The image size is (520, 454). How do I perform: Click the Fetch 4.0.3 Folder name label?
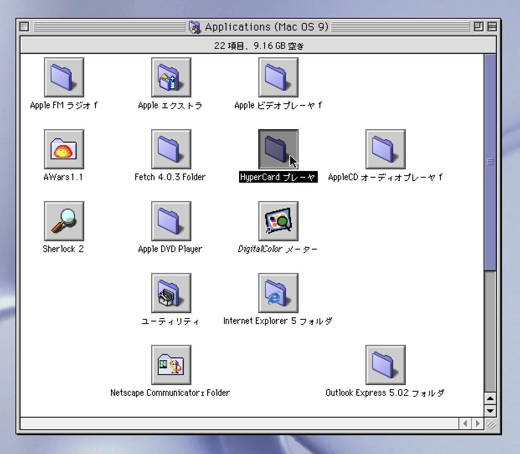tap(170, 177)
